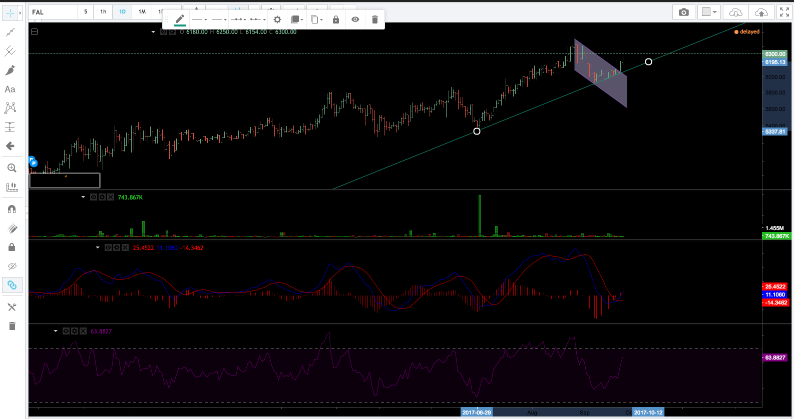Toggle sync drawings link icon
The image size is (794, 419).
(x=12, y=285)
